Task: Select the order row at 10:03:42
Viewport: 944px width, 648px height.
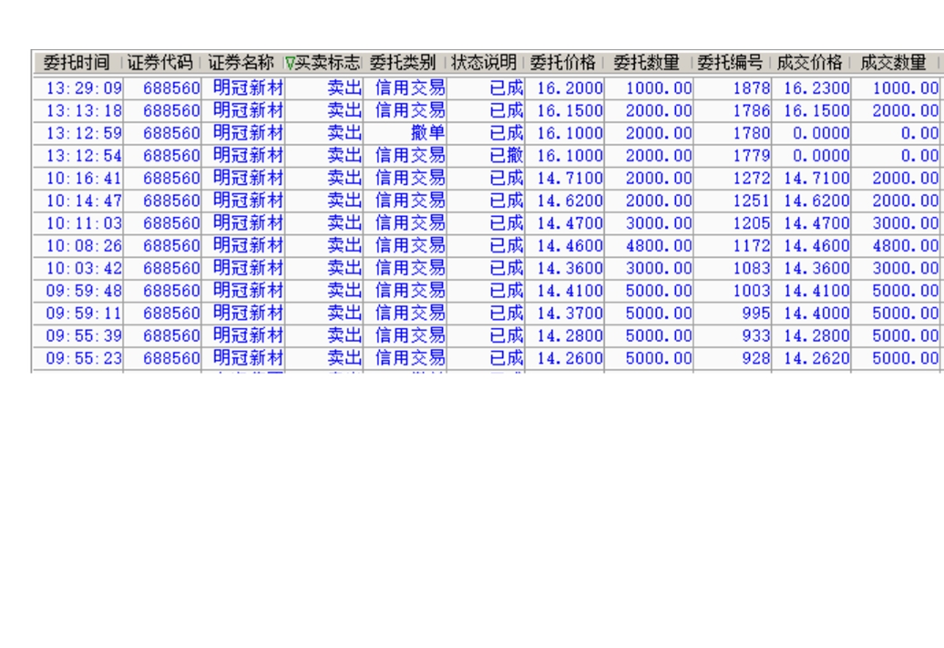Action: tap(487, 268)
